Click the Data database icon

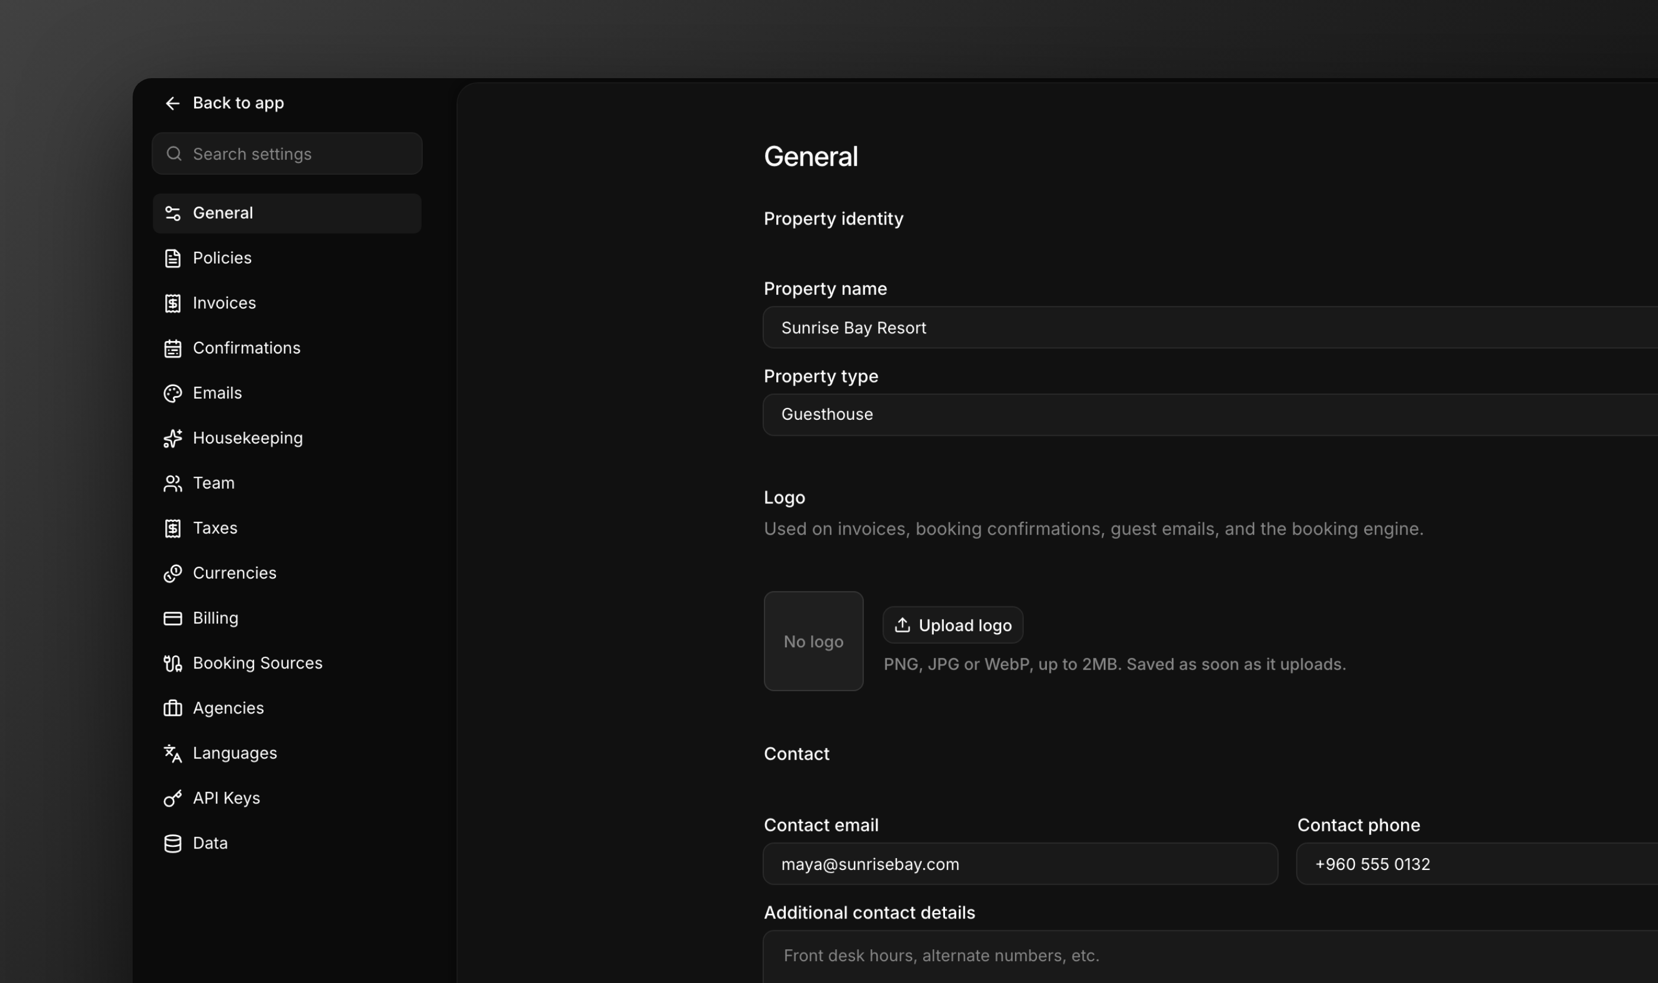pos(172,844)
